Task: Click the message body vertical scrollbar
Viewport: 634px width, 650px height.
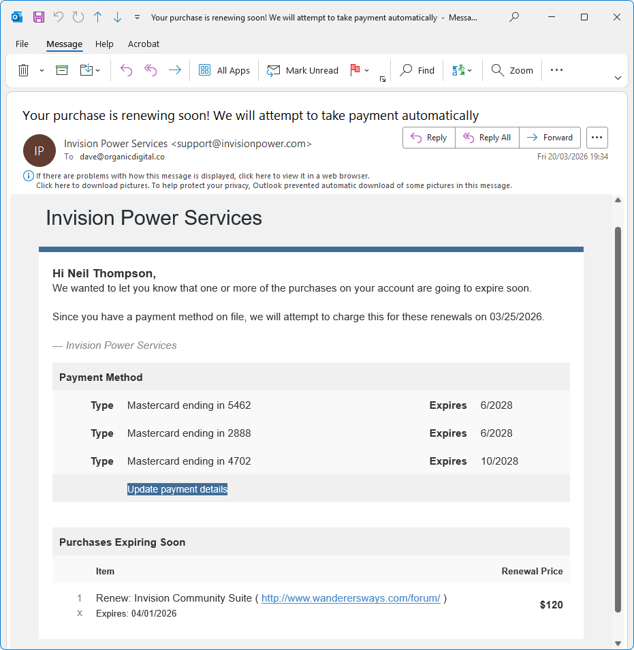Action: pos(618,419)
